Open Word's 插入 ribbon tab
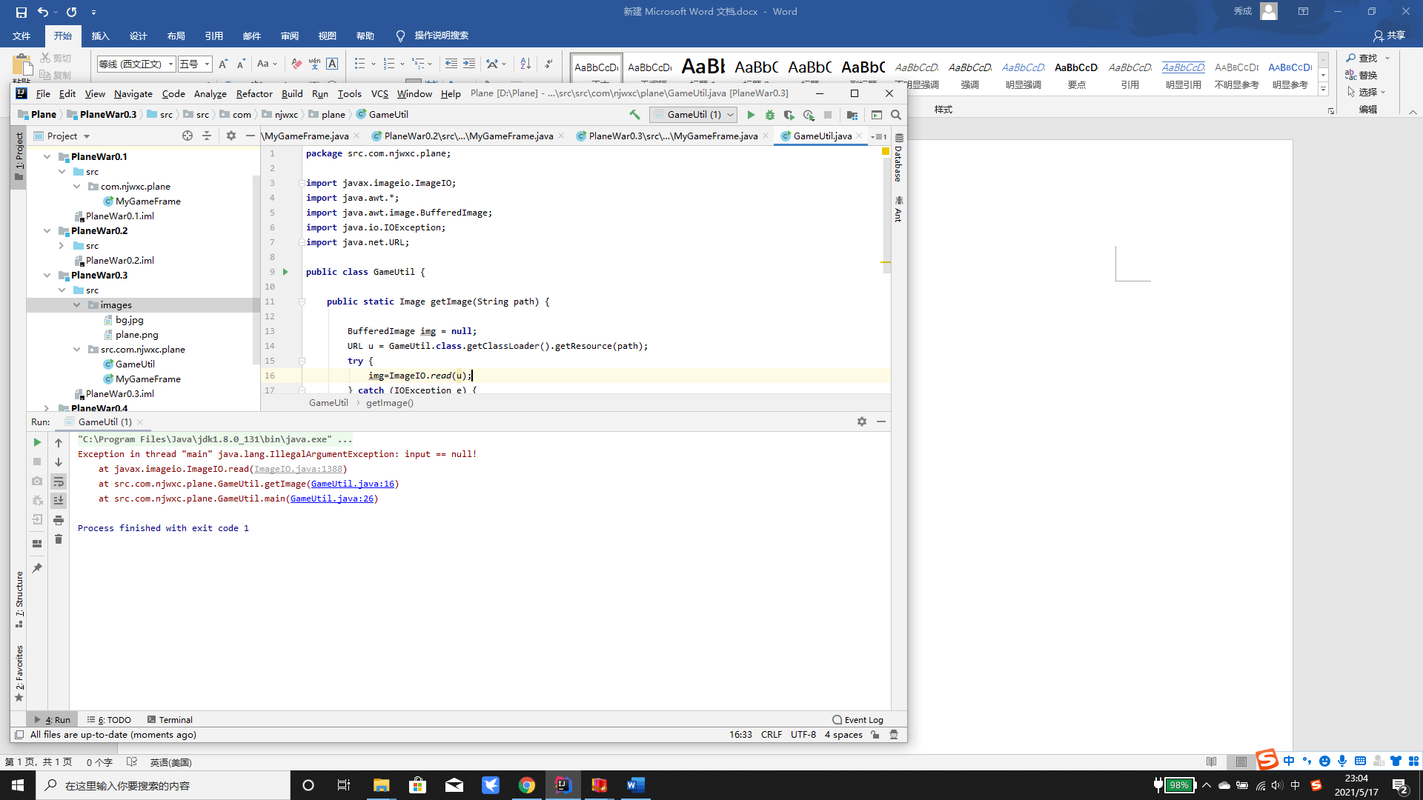The image size is (1423, 800). click(x=100, y=36)
